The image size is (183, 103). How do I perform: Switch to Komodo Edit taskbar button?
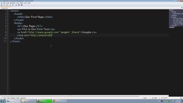(13, 101)
